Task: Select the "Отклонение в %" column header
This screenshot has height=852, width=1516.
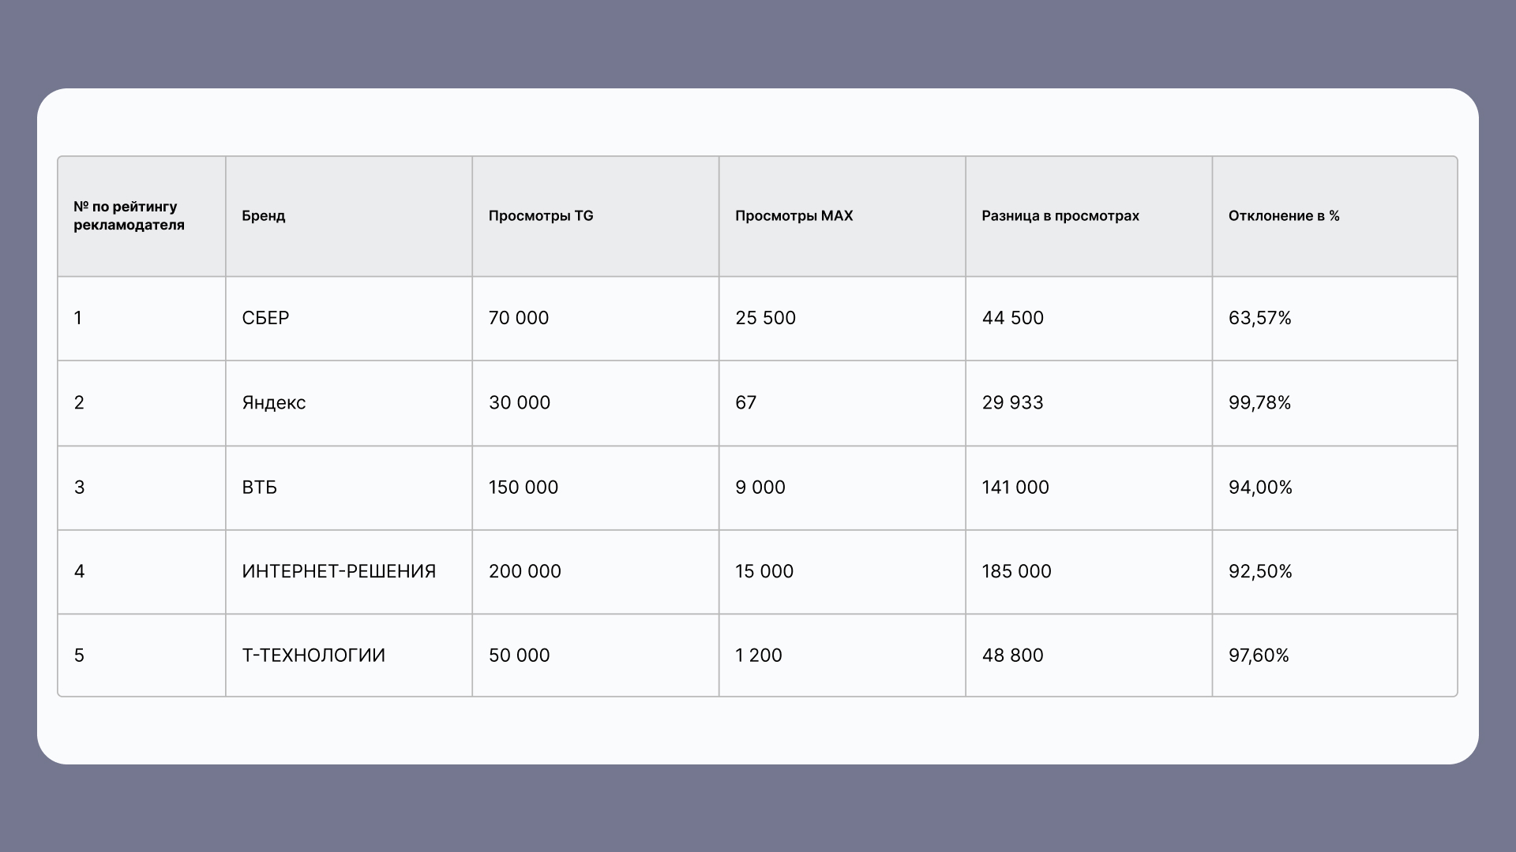Action: 1284,216
